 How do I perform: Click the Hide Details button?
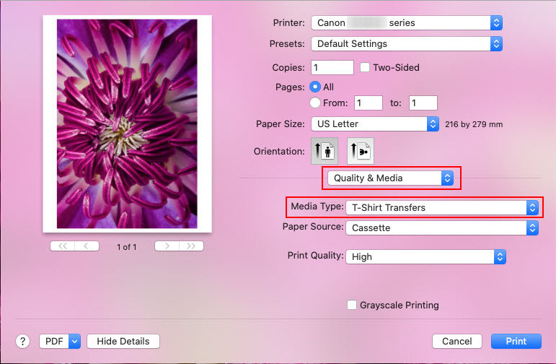pyautogui.click(x=123, y=341)
